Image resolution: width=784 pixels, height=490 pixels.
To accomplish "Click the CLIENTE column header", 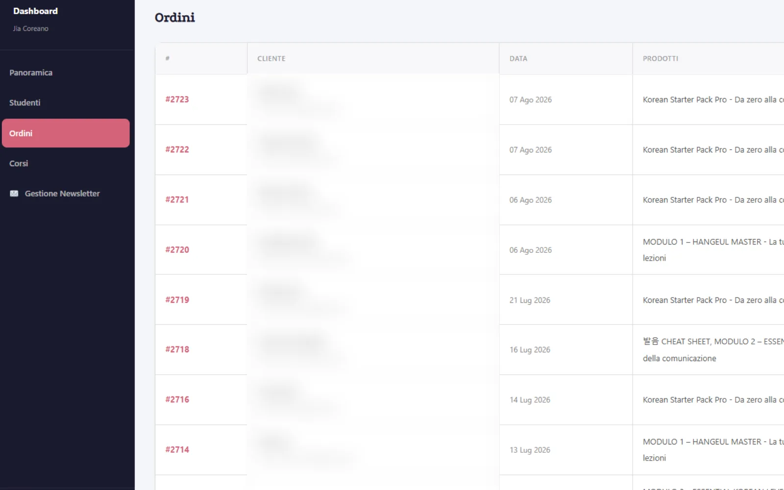I will (271, 58).
